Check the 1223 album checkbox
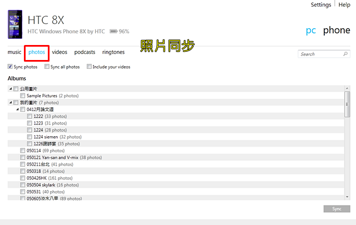 pos(29,123)
